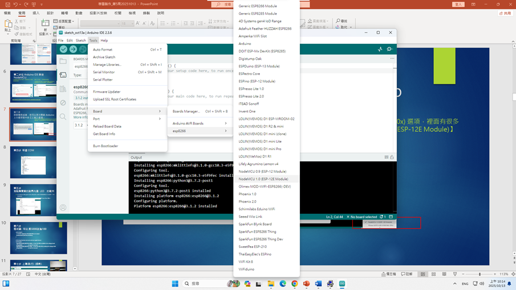The image size is (516, 290).
Task: Click the Verify checkmark button in Arduino IDE
Action: 63,49
